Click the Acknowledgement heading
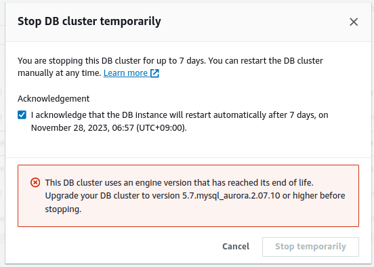 (54, 98)
